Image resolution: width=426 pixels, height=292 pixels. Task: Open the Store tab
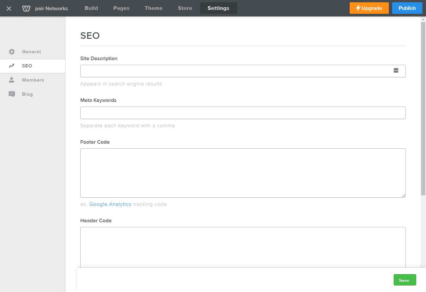(x=185, y=8)
